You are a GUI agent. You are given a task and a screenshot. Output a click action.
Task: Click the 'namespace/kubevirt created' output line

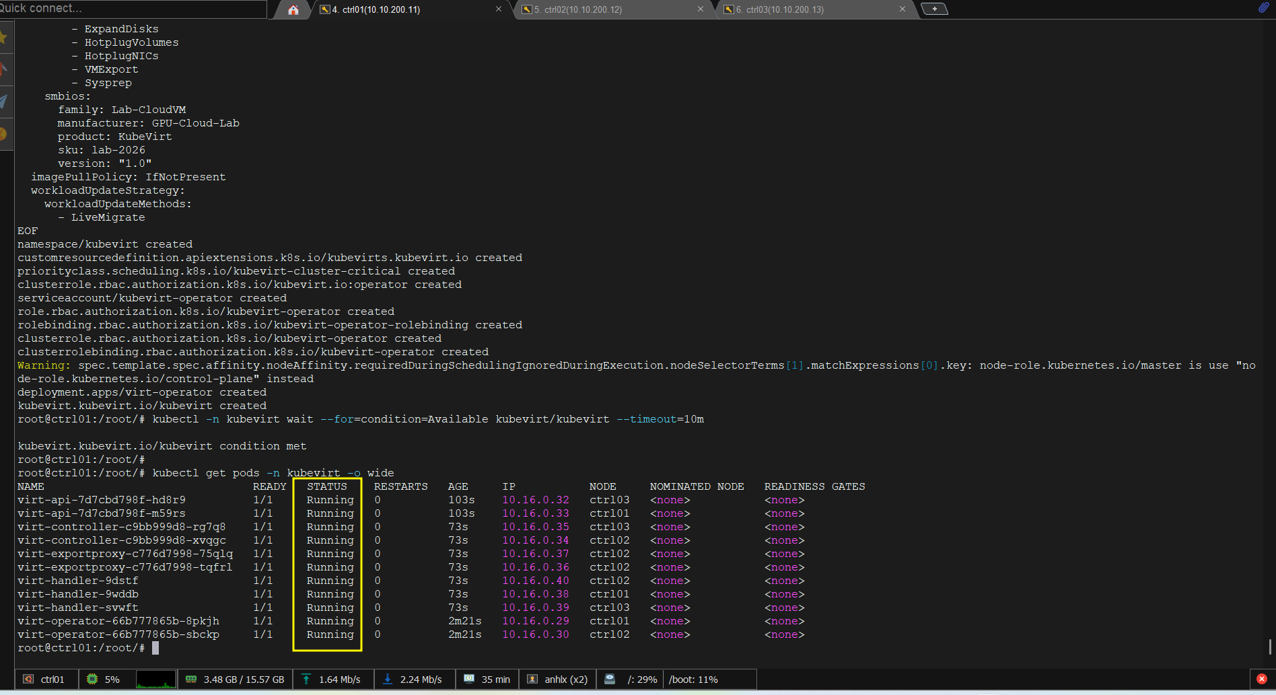pos(105,244)
